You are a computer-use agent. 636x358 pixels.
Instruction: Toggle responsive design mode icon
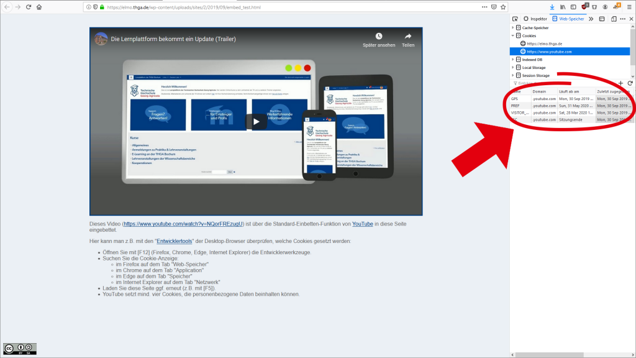pyautogui.click(x=614, y=19)
